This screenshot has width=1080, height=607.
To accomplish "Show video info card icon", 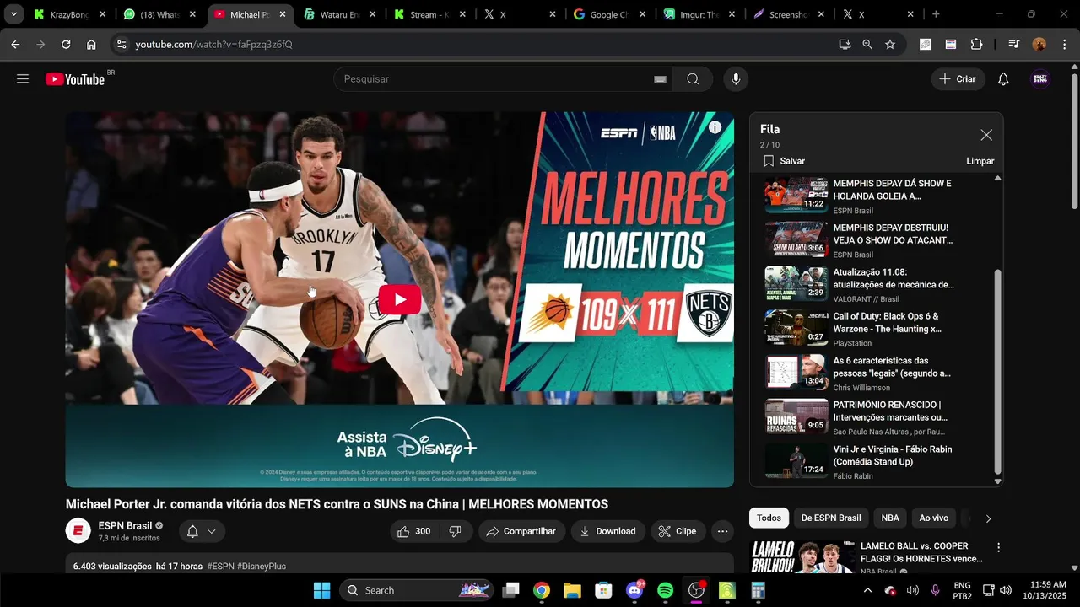I will (x=715, y=127).
